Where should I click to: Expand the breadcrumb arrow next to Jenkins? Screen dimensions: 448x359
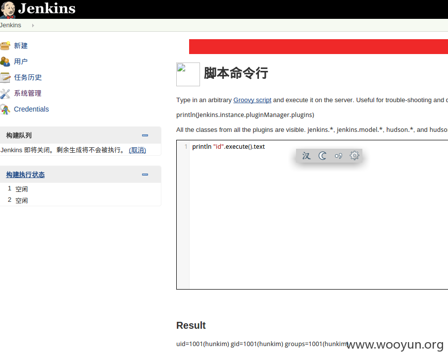coord(33,25)
